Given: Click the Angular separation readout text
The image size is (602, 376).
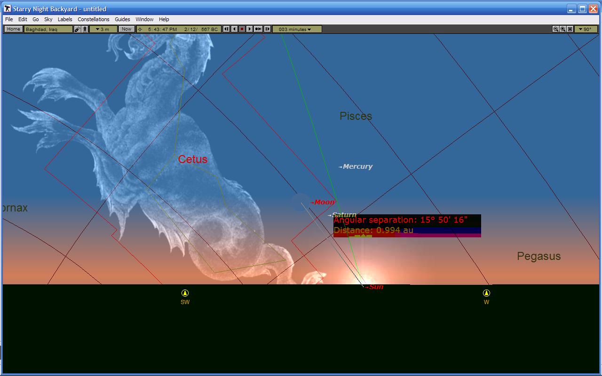Looking at the screenshot, I should point(400,220).
